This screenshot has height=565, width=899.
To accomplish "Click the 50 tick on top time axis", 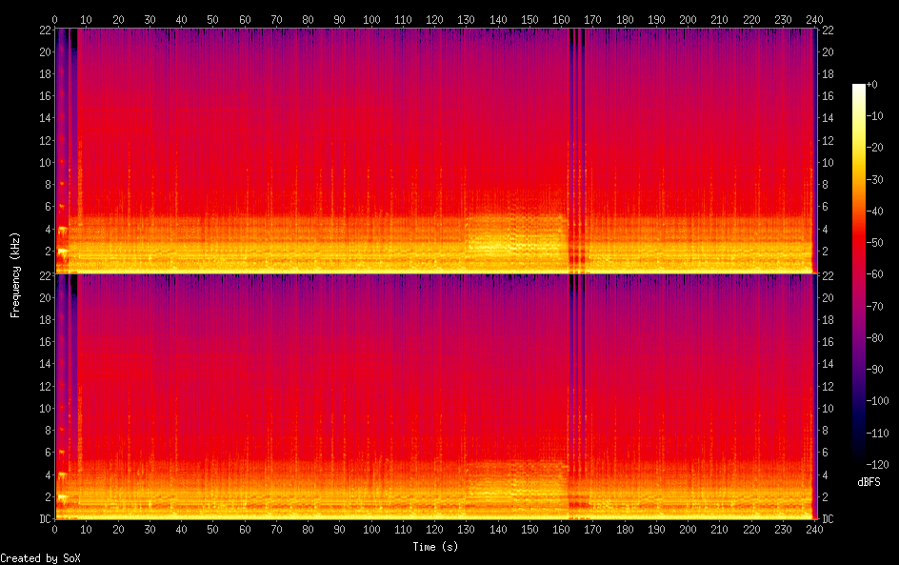I will click(212, 19).
